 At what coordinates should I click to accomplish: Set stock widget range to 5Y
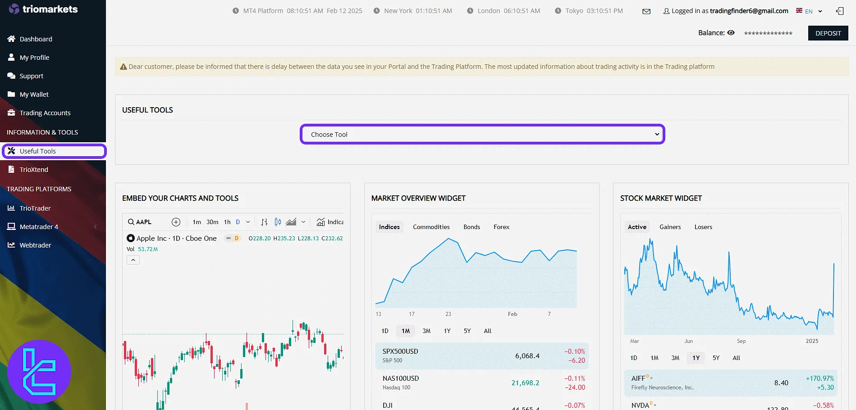(716, 358)
